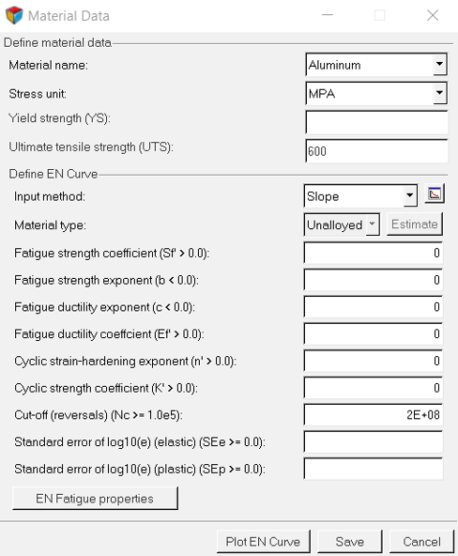Open the Material type Unalloyed dropdown
The height and width of the screenshot is (556, 458).
pyautogui.click(x=342, y=224)
